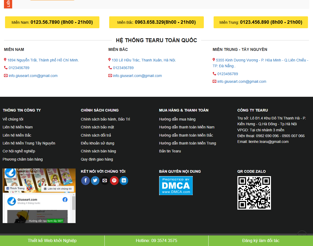Click the Twitter social icon
Screen dimensions: 313x246
tap(95, 181)
